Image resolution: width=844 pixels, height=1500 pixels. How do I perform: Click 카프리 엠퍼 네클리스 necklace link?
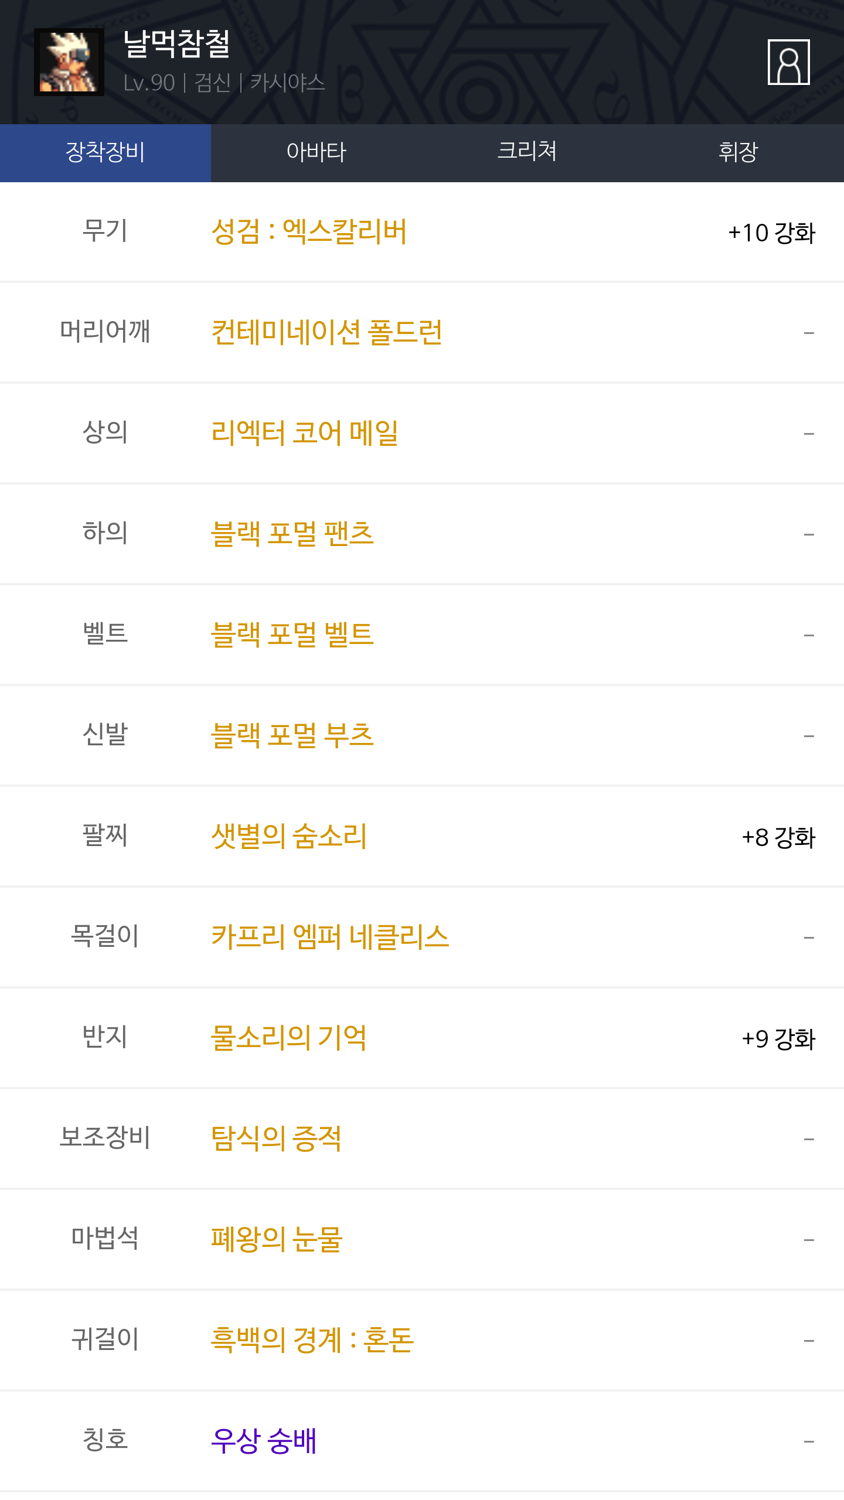pos(330,937)
